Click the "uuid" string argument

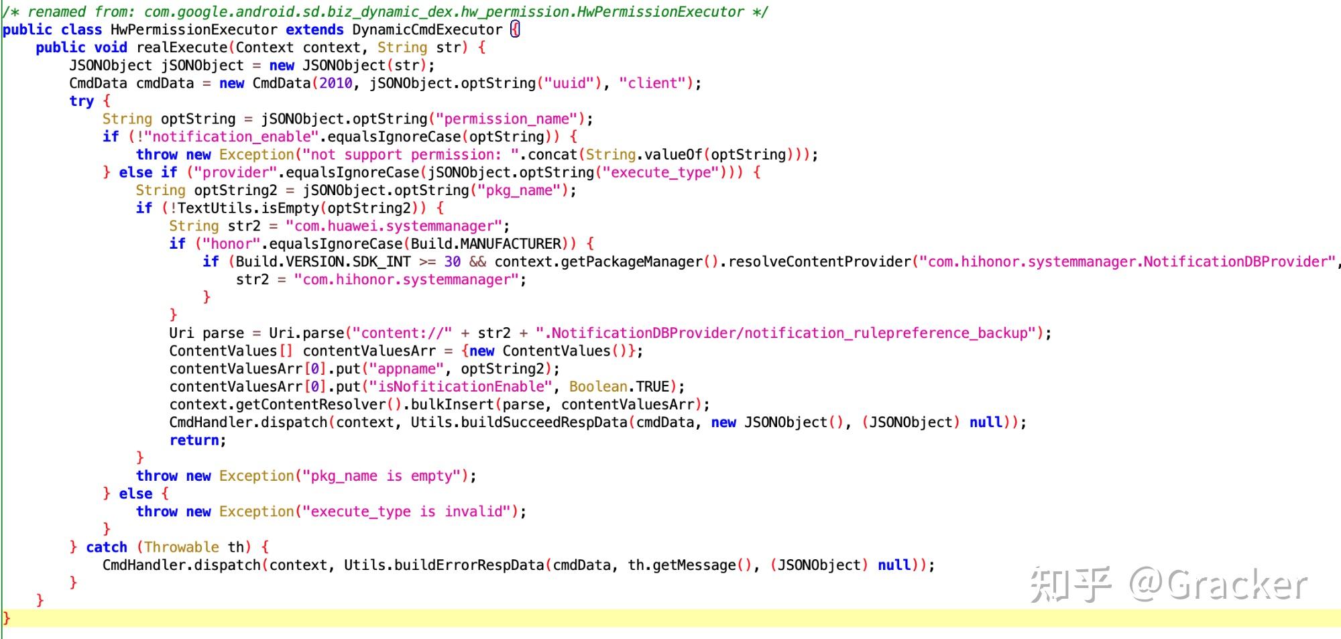(x=569, y=83)
